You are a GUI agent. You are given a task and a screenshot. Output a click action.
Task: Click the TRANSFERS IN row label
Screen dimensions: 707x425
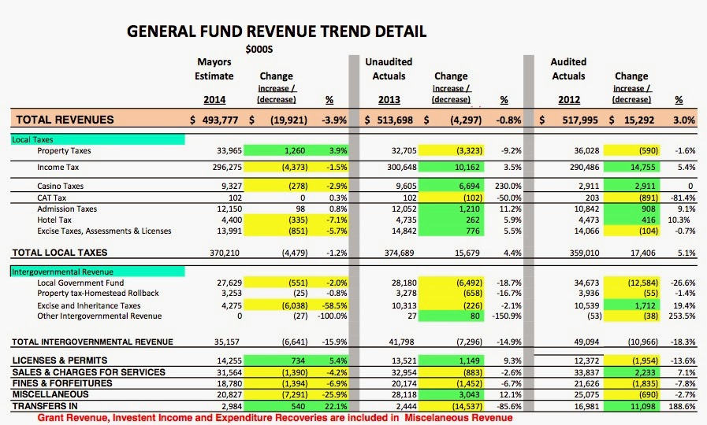(45, 406)
